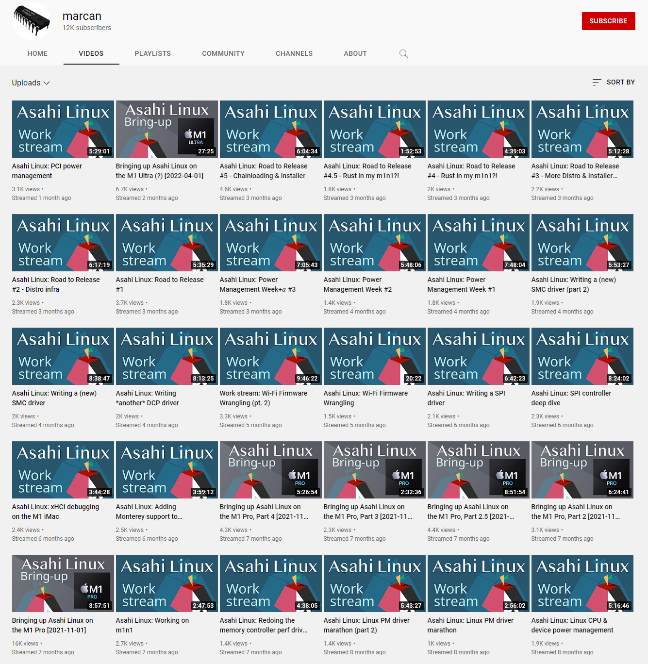Open 'Redoing the memory controller perf driv...' title
Image resolution: width=648 pixels, height=664 pixels.
[x=264, y=625]
